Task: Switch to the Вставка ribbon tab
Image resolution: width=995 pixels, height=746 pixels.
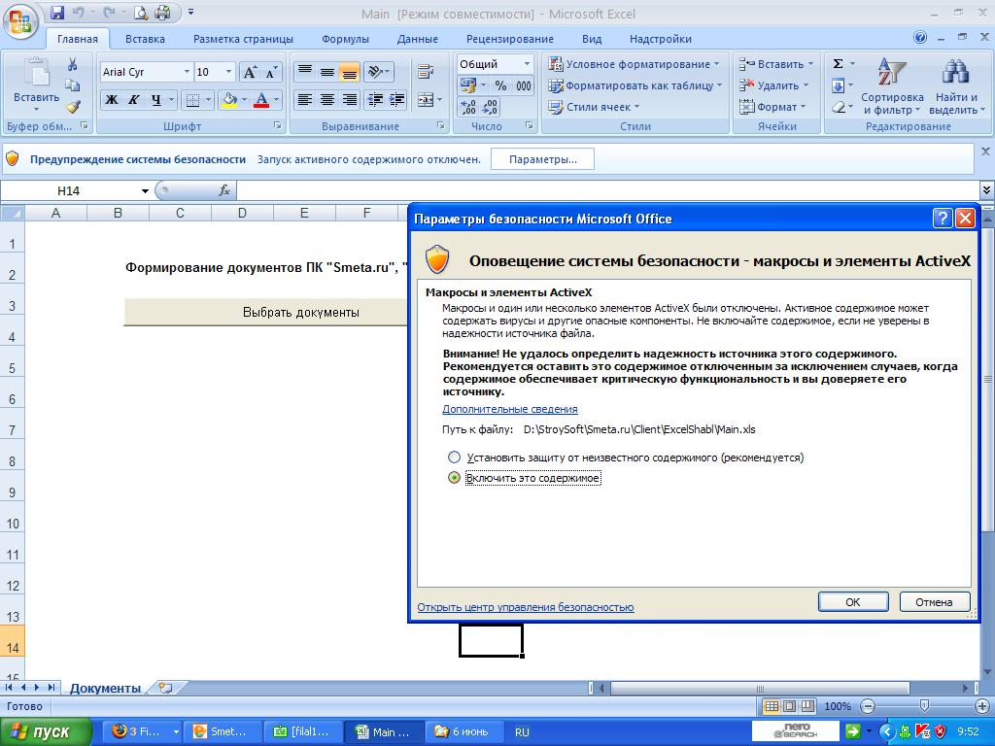Action: point(145,39)
